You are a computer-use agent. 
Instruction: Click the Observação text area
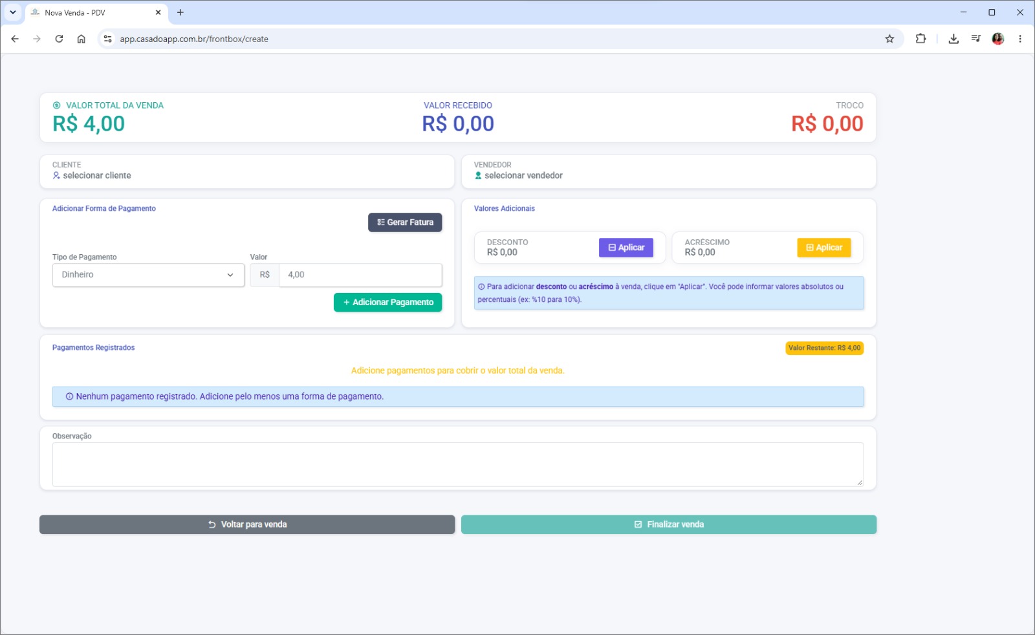pyautogui.click(x=458, y=464)
